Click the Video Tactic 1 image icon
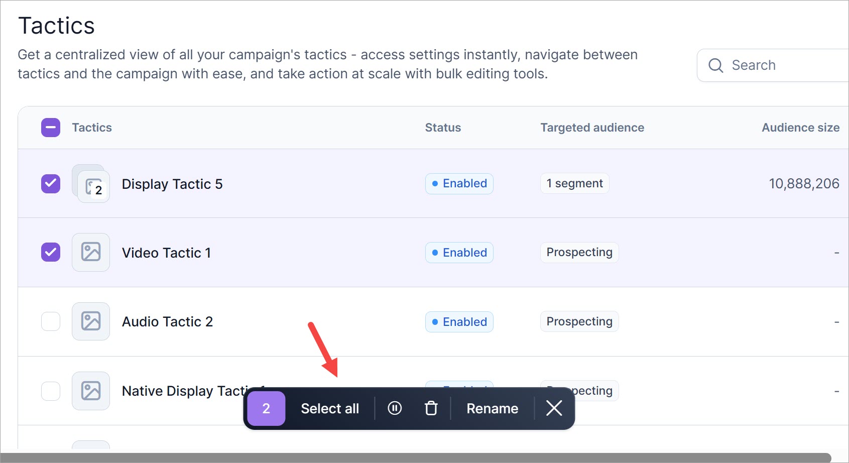This screenshot has width=849, height=463. pyautogui.click(x=91, y=252)
